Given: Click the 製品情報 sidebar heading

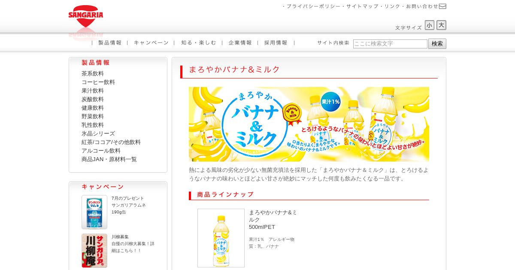Looking at the screenshot, I should pos(96,63).
